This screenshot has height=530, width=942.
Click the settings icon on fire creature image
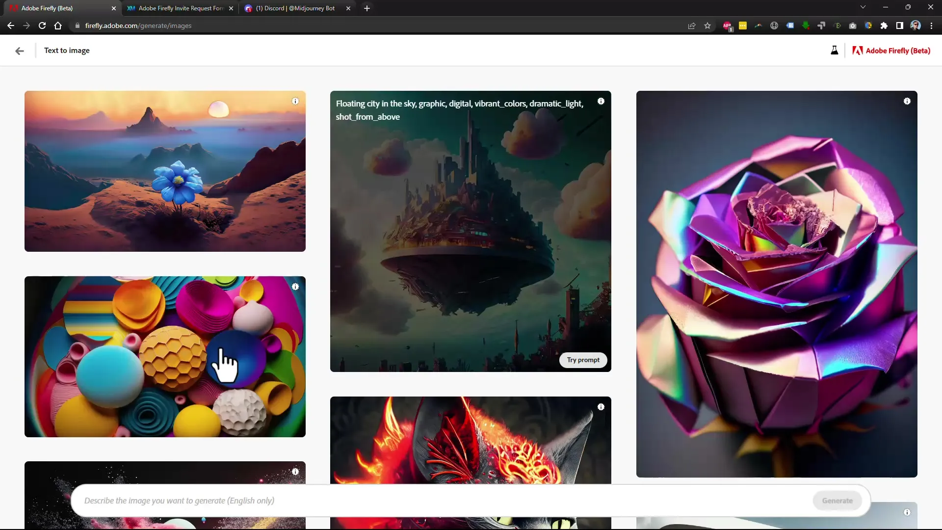tap(601, 406)
